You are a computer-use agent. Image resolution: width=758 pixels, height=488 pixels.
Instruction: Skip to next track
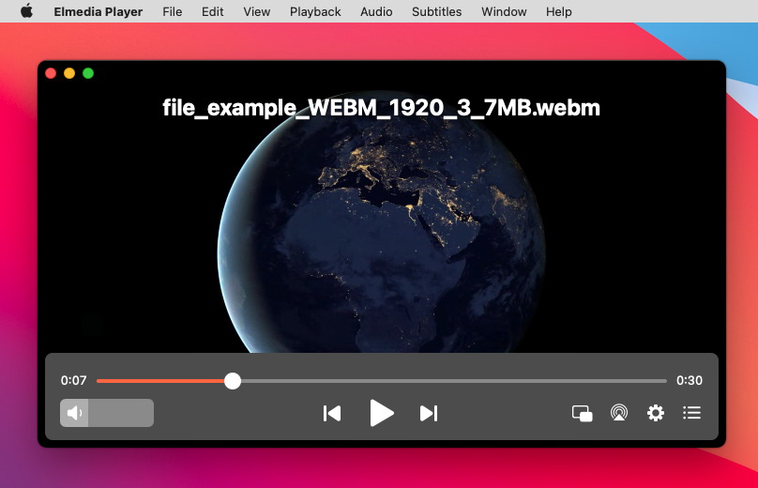pyautogui.click(x=429, y=414)
